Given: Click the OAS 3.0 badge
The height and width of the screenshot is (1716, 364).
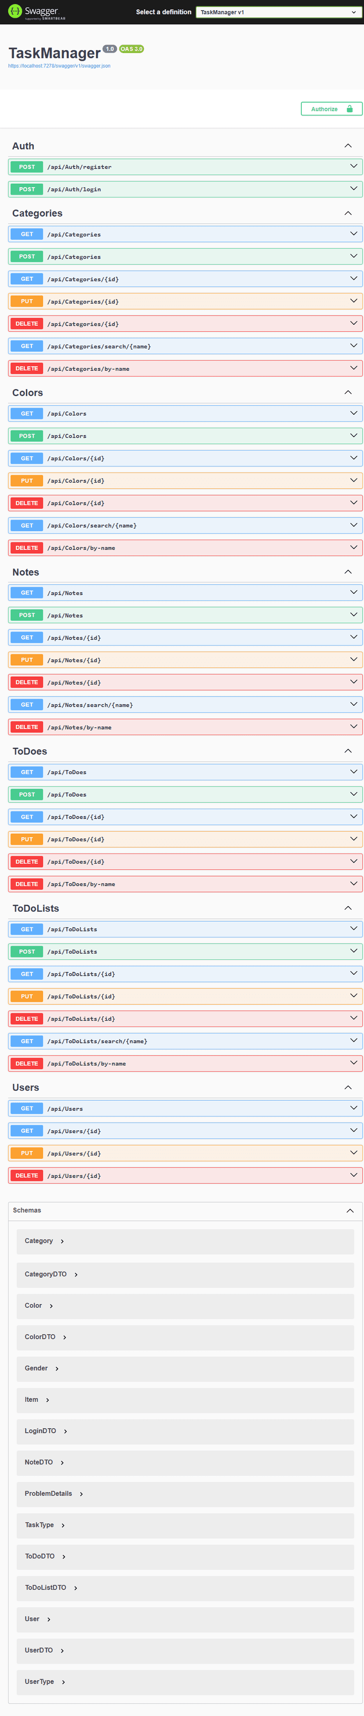Looking at the screenshot, I should click(x=132, y=49).
